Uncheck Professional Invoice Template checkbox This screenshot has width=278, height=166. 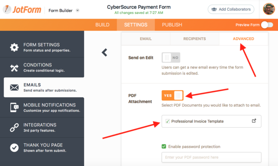[x=168, y=121]
